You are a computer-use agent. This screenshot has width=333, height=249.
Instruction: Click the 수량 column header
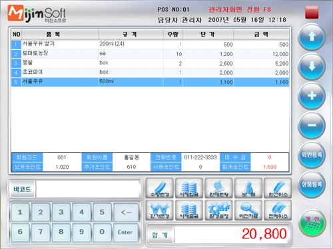173,35
